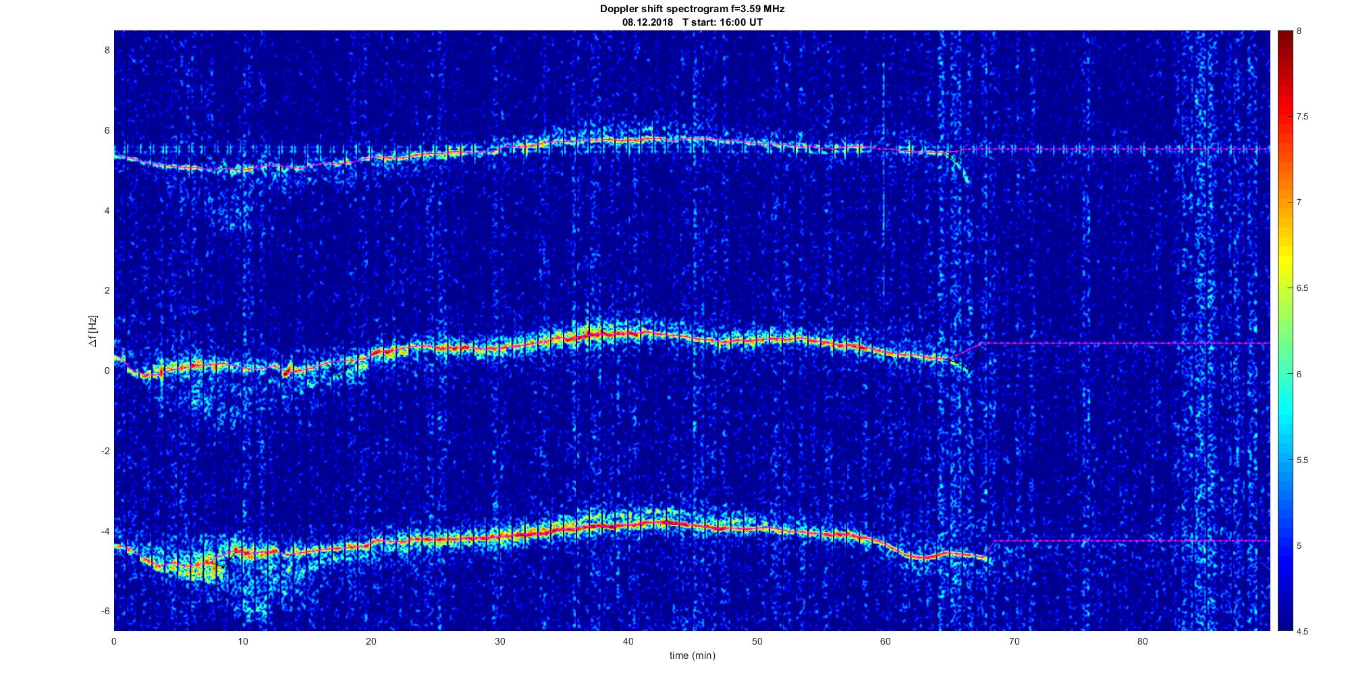
Task: Click the title 'Doppler shift spectrogram f=3.59 MHz'
Action: point(692,9)
